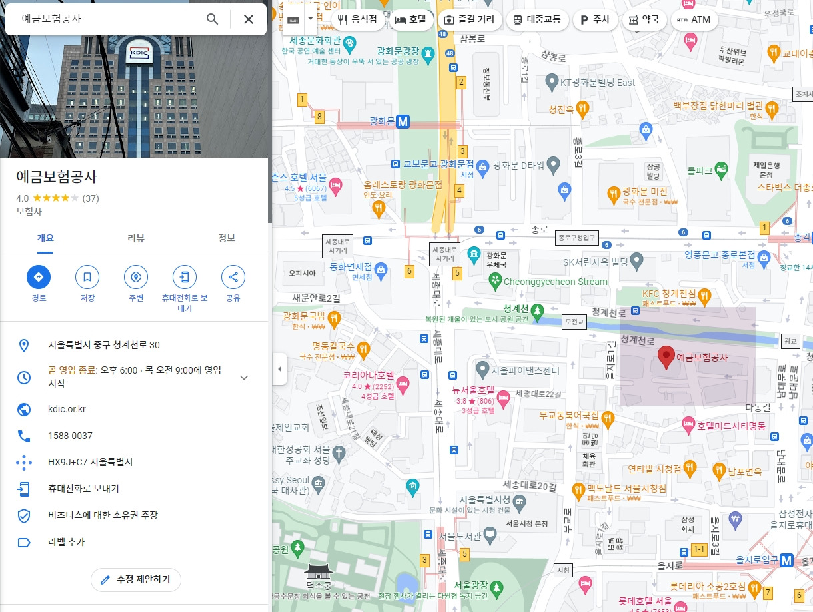
Task: Select the 휴대전화로 보내기 send-to-phone icon
Action: pos(185,277)
